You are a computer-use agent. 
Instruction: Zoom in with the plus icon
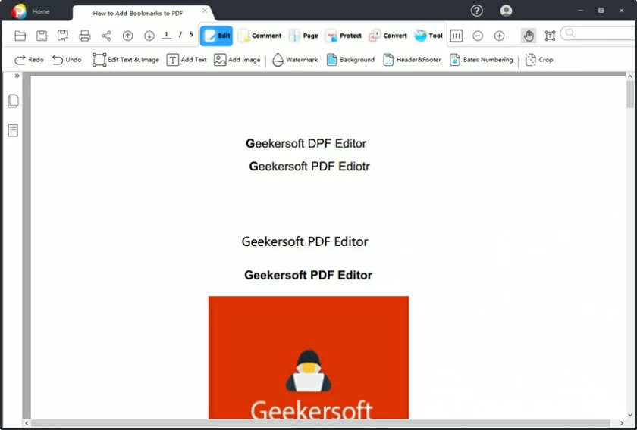pos(499,36)
